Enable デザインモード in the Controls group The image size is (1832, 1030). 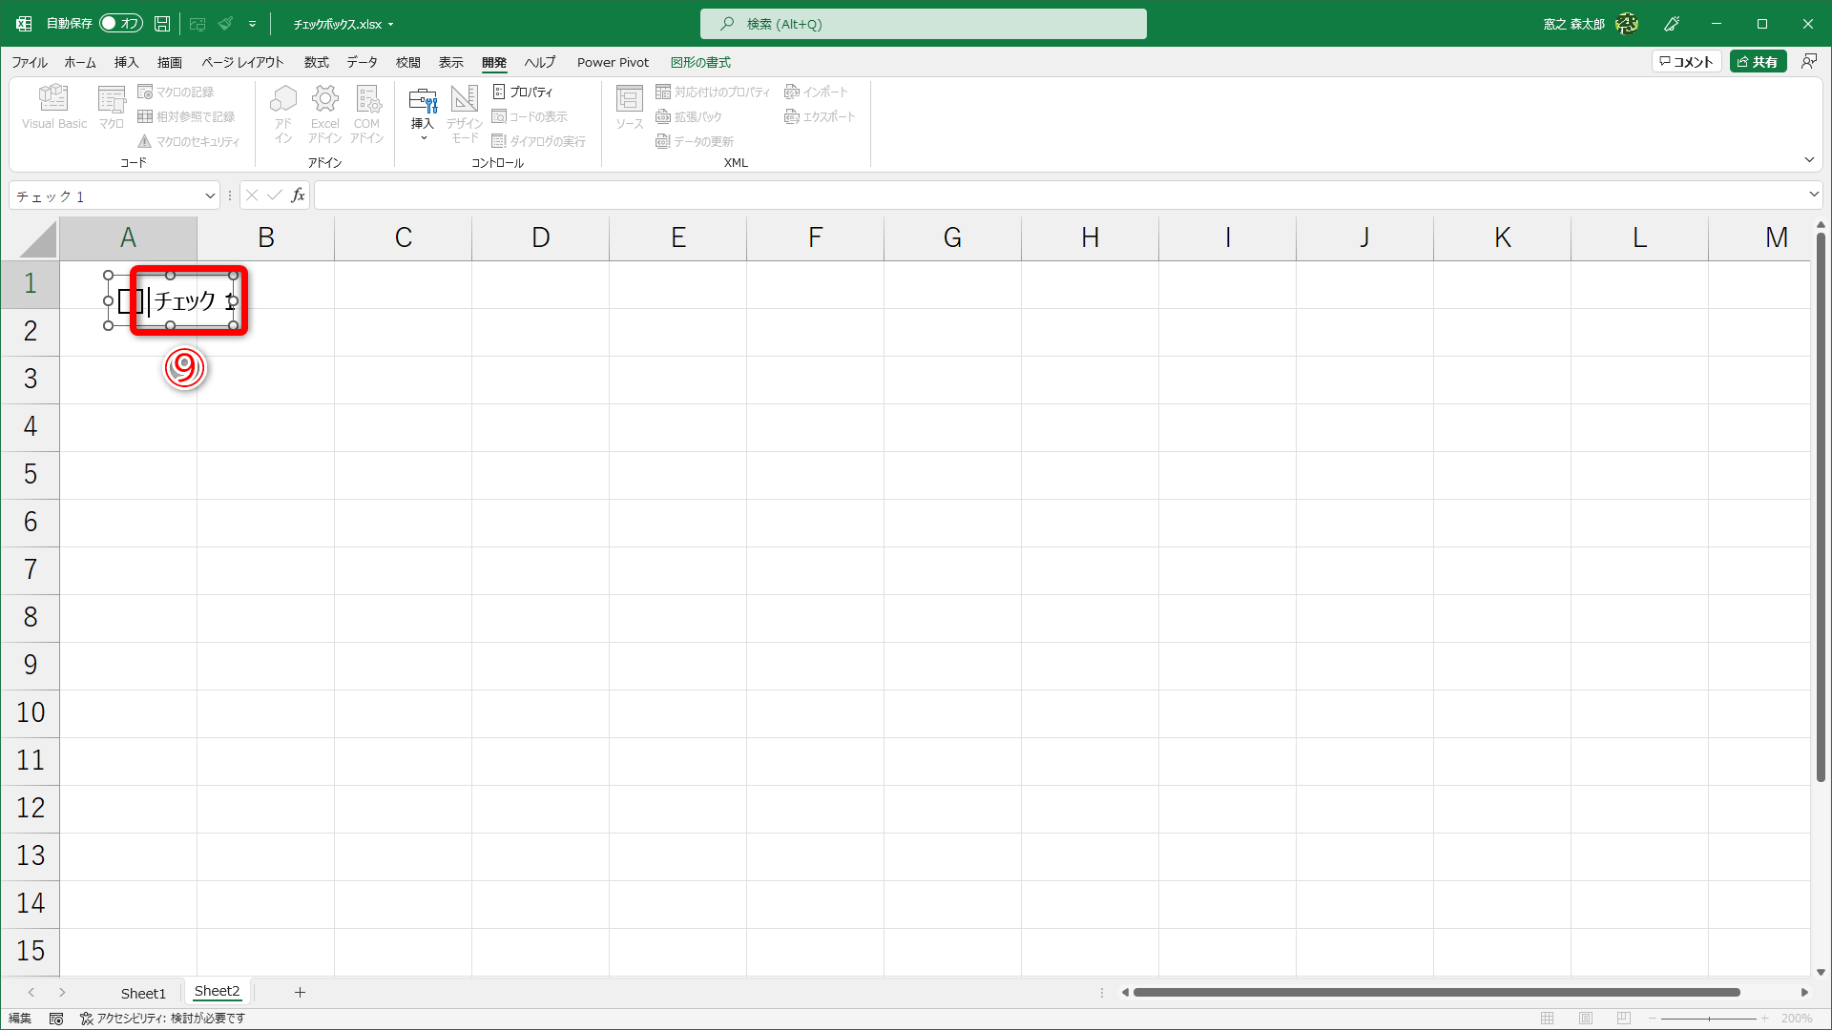[464, 113]
